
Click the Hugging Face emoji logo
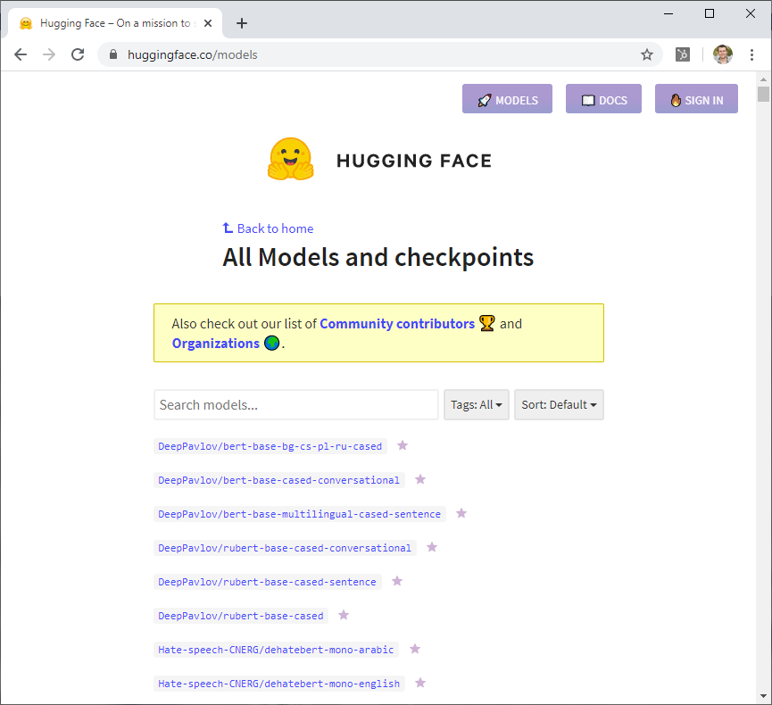coord(290,159)
